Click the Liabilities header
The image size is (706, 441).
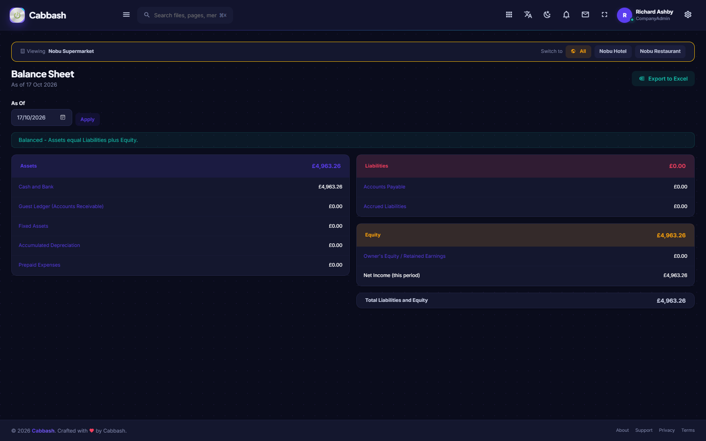525,166
